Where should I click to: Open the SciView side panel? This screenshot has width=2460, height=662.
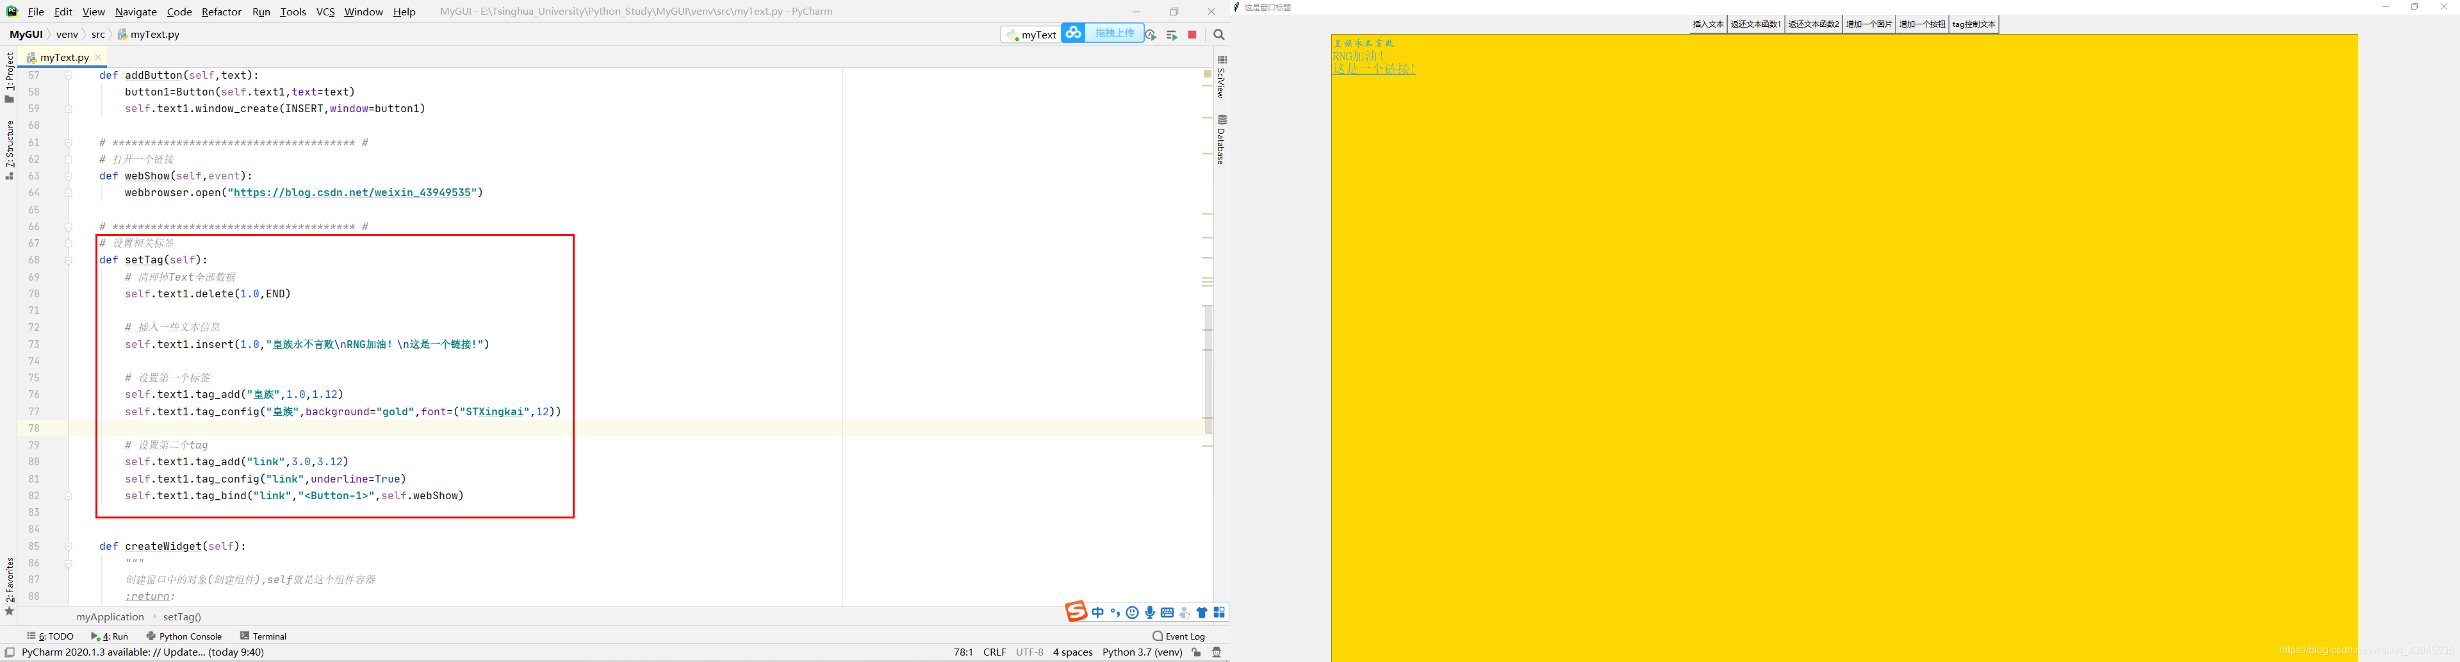coord(1222,76)
